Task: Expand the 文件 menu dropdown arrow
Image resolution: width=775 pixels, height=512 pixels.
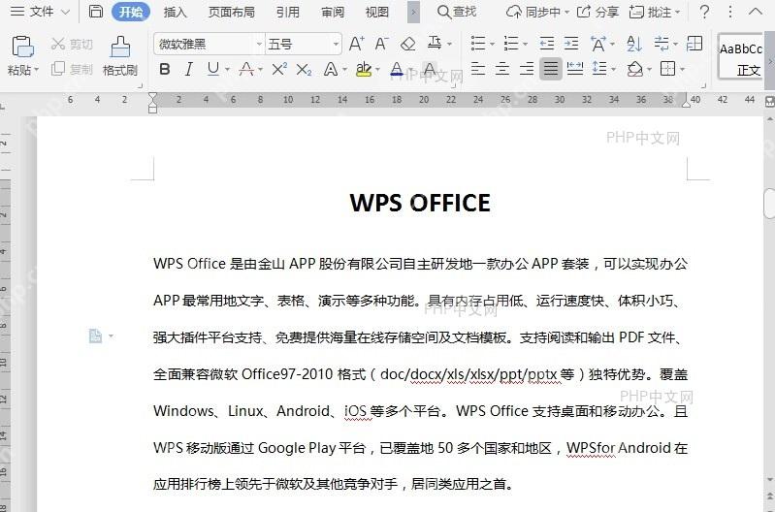Action: tap(65, 12)
